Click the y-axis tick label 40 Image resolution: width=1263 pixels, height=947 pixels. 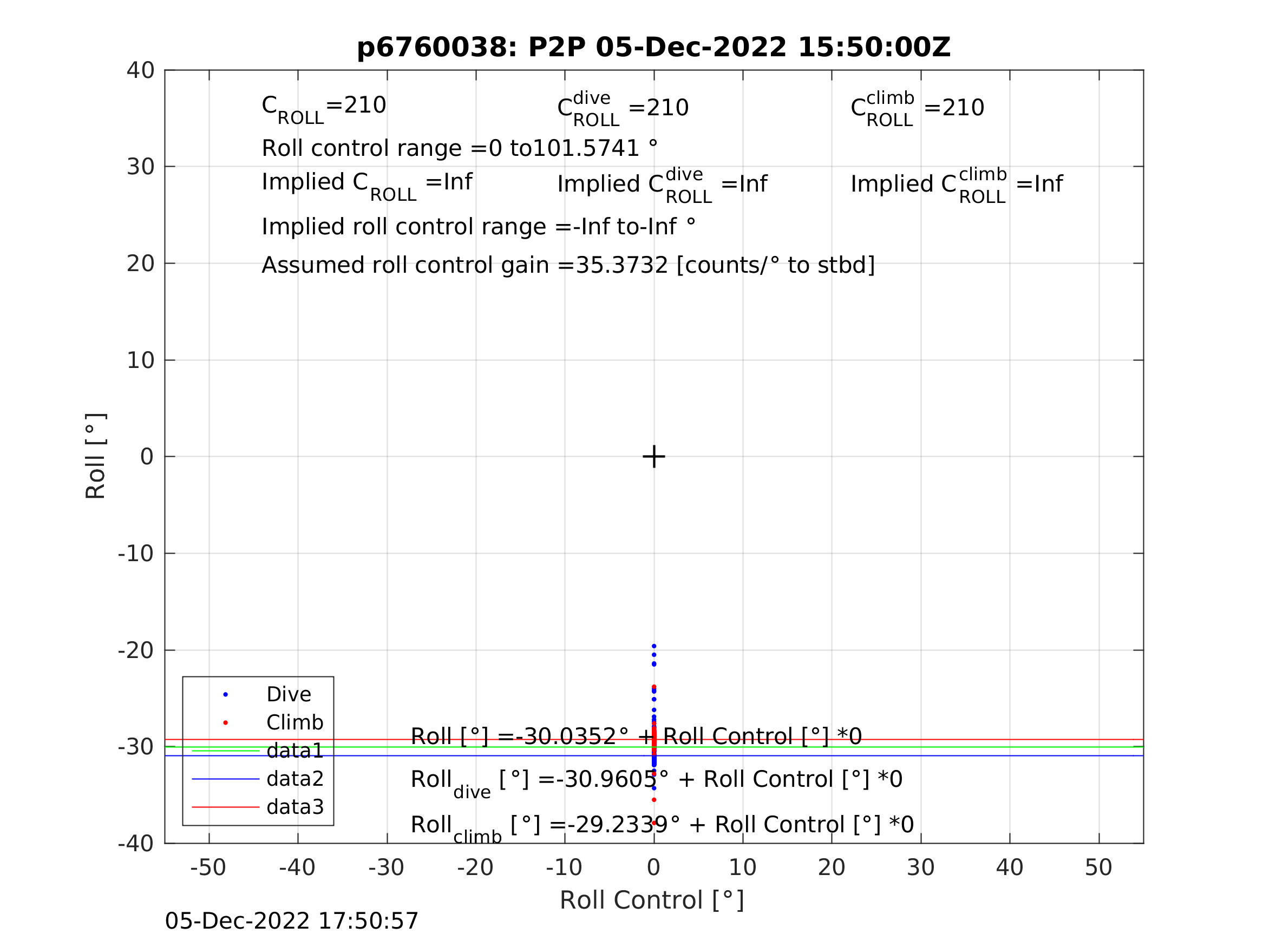(x=140, y=71)
